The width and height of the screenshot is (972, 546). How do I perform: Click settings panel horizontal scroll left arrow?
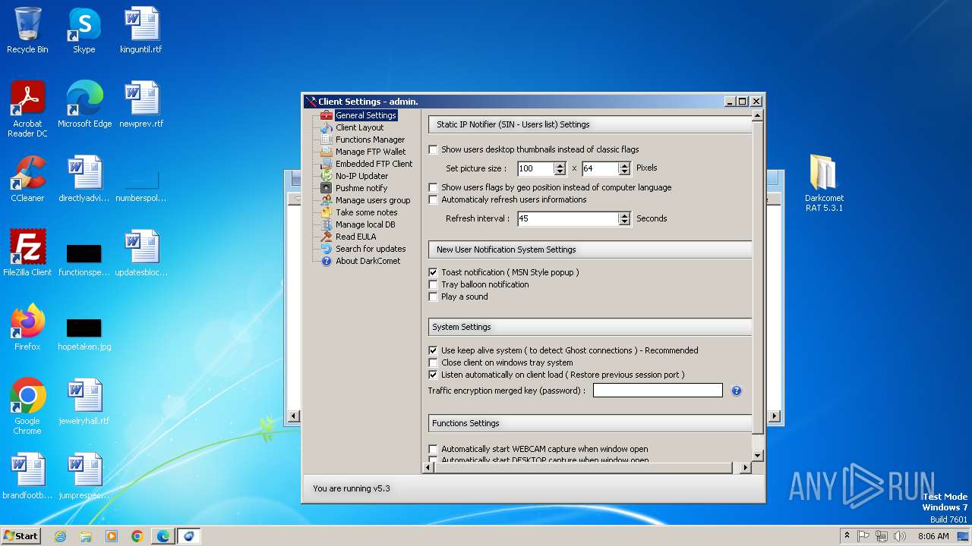428,468
